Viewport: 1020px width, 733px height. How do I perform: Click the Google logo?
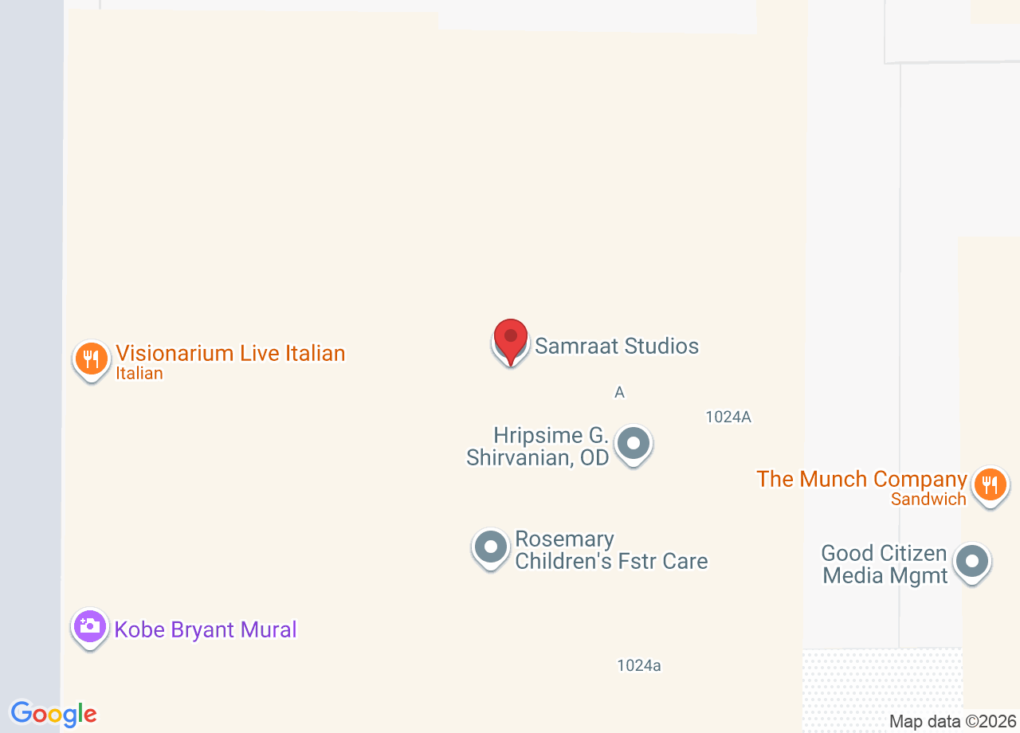[53, 714]
